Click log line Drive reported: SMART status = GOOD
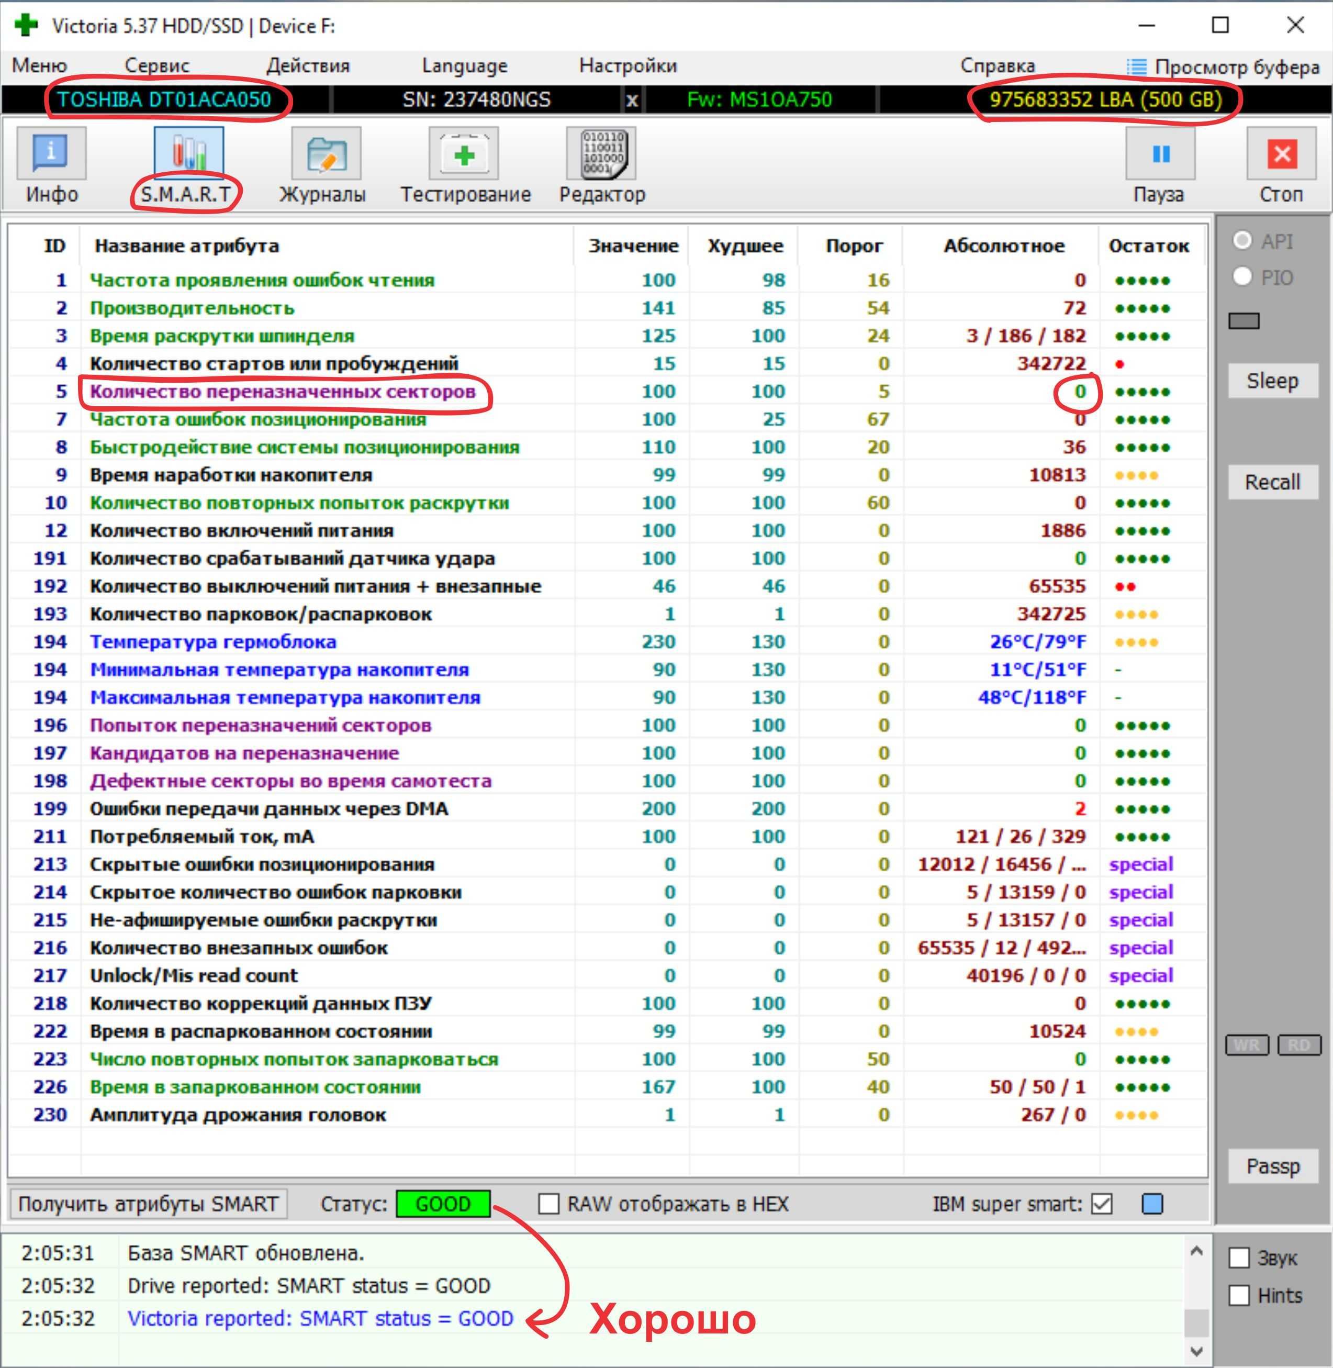Screen dimensions: 1333x1368 pyautogui.click(x=309, y=1285)
